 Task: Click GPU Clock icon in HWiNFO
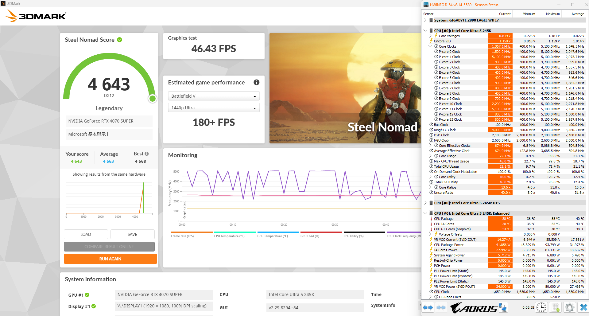431,292
